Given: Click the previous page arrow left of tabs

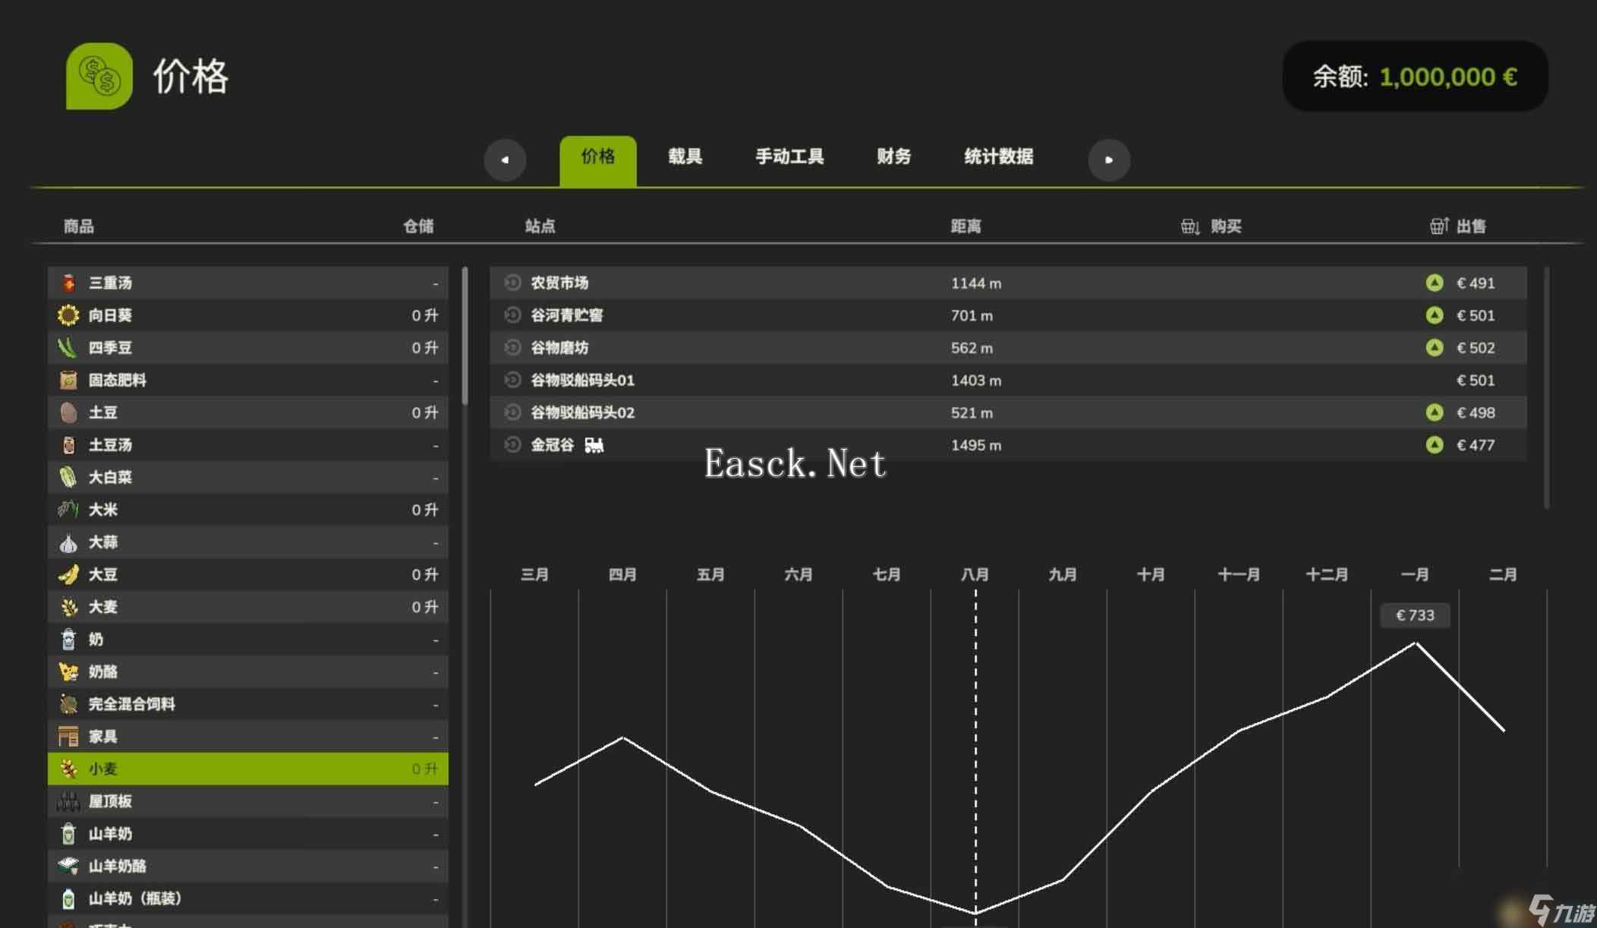Looking at the screenshot, I should (505, 159).
